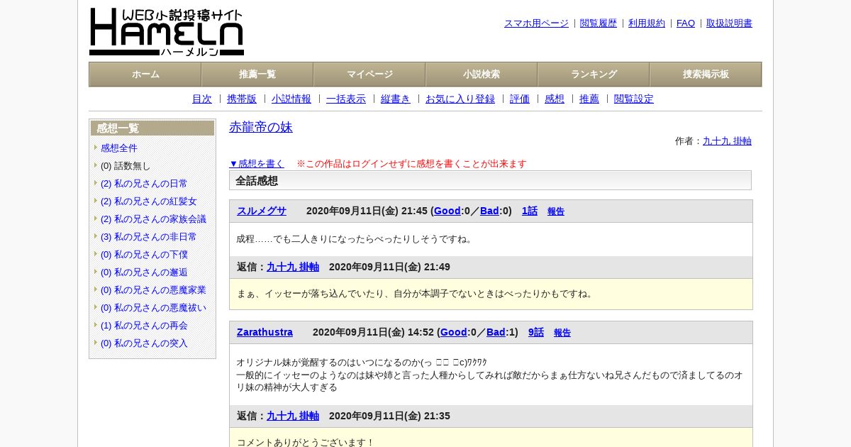
Task: Select (0) 私の兄さんの悪魔家業 in sidebar
Action: [153, 289]
